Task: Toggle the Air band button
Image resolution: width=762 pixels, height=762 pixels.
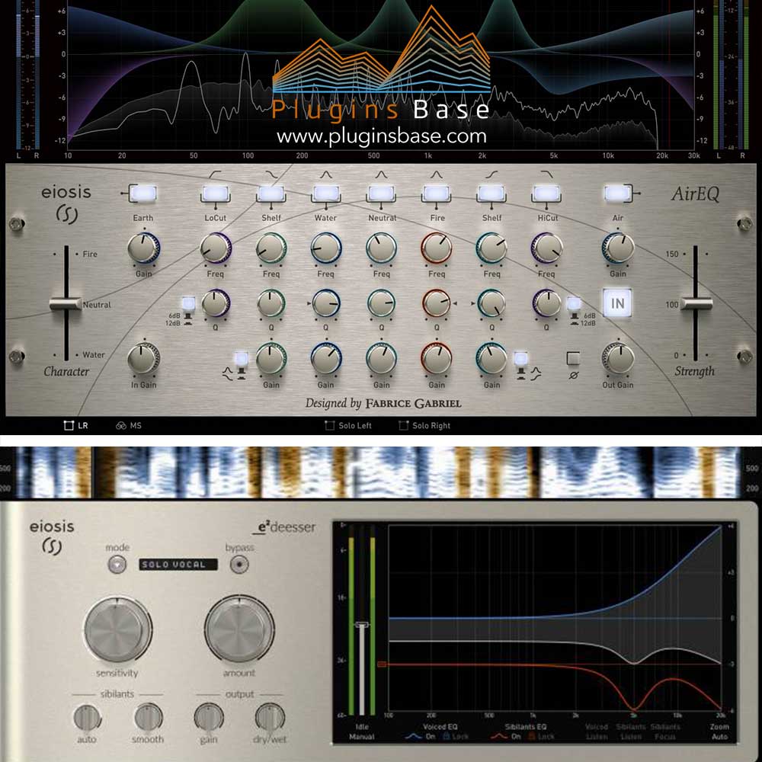Action: [617, 194]
